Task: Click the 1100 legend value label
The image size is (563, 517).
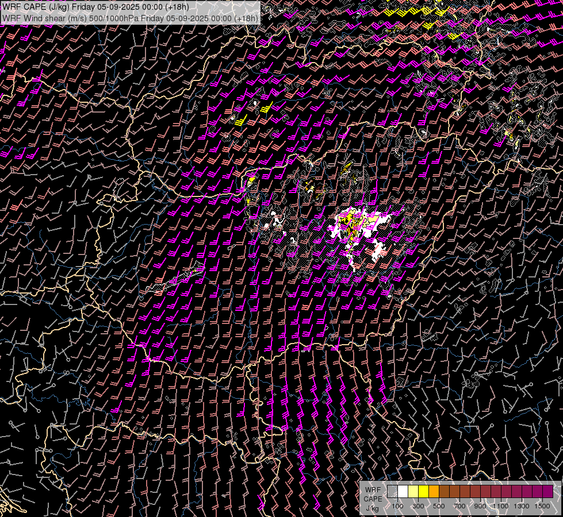Action: (x=500, y=506)
